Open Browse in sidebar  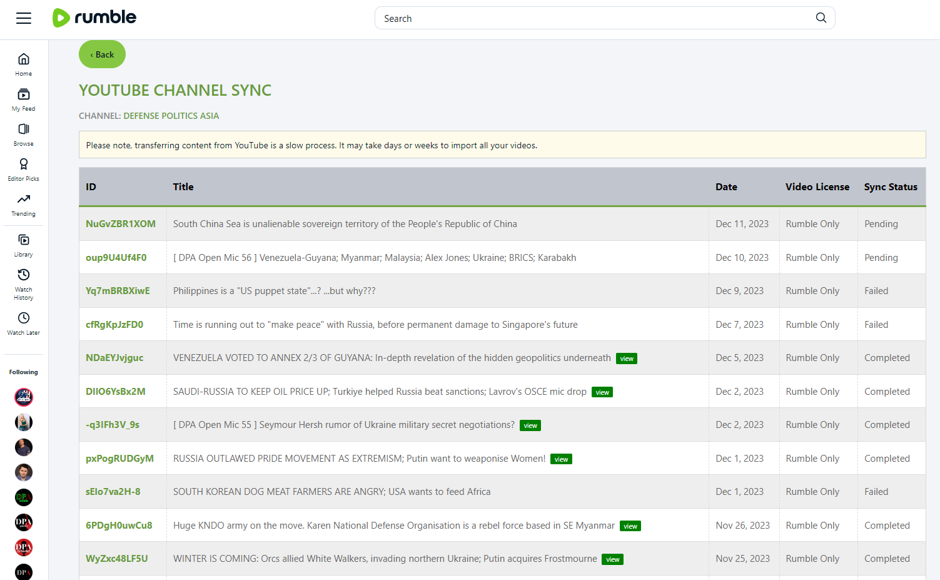(24, 135)
